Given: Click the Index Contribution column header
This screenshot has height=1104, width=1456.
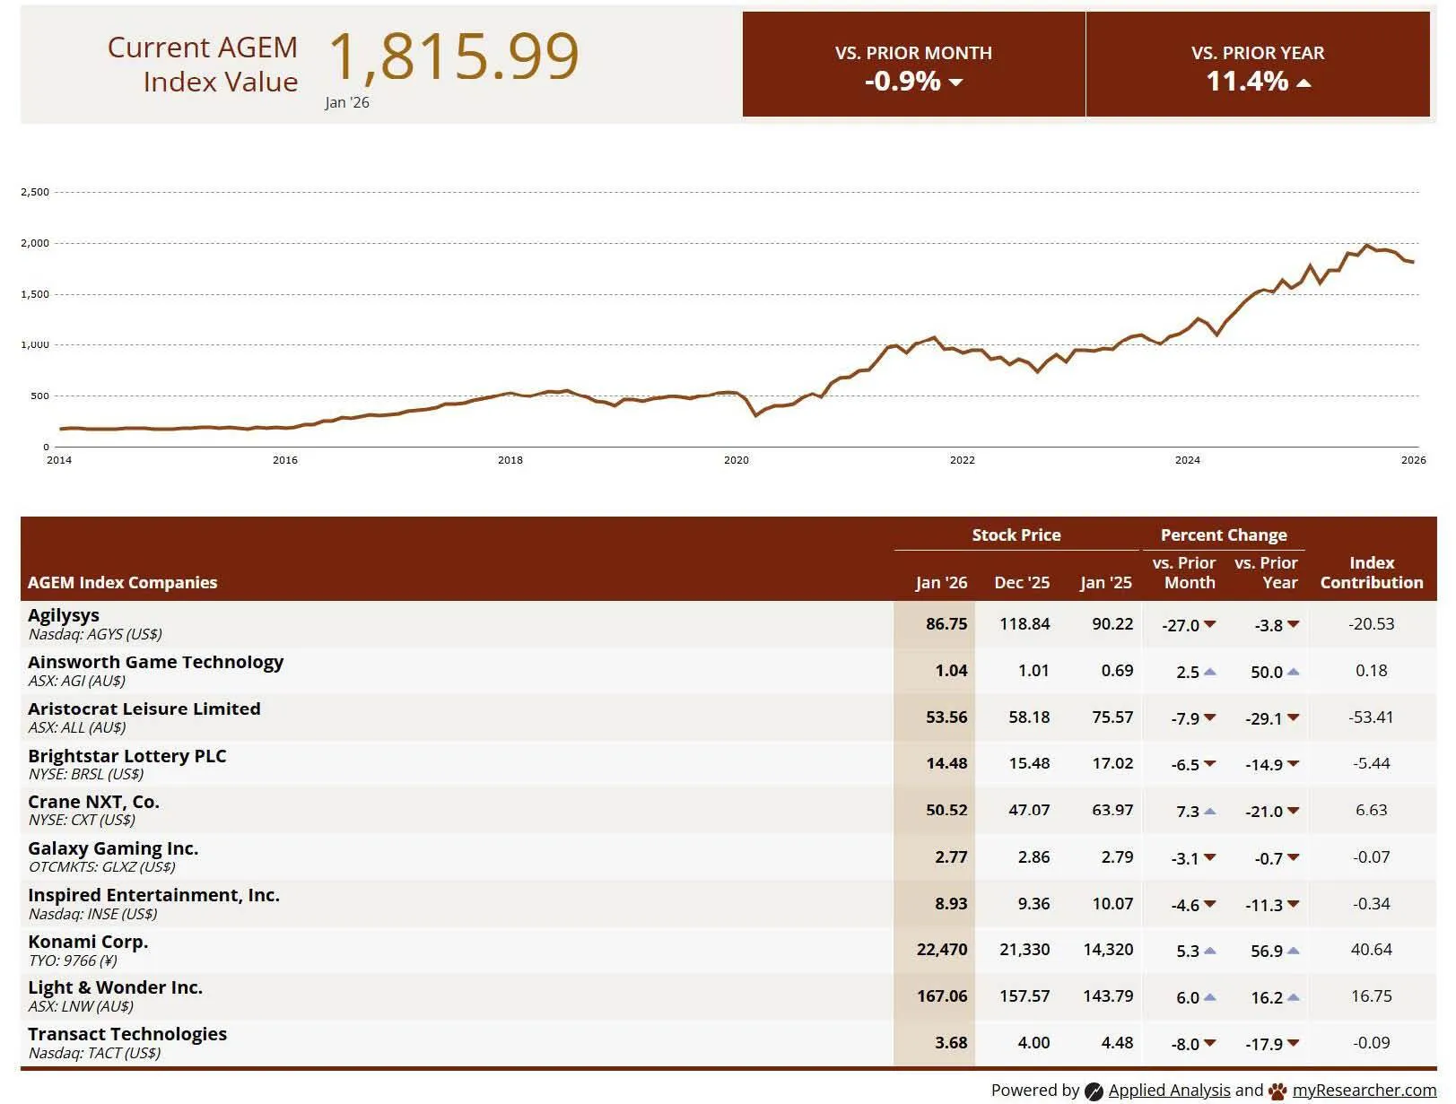Looking at the screenshot, I should pos(1372,572).
